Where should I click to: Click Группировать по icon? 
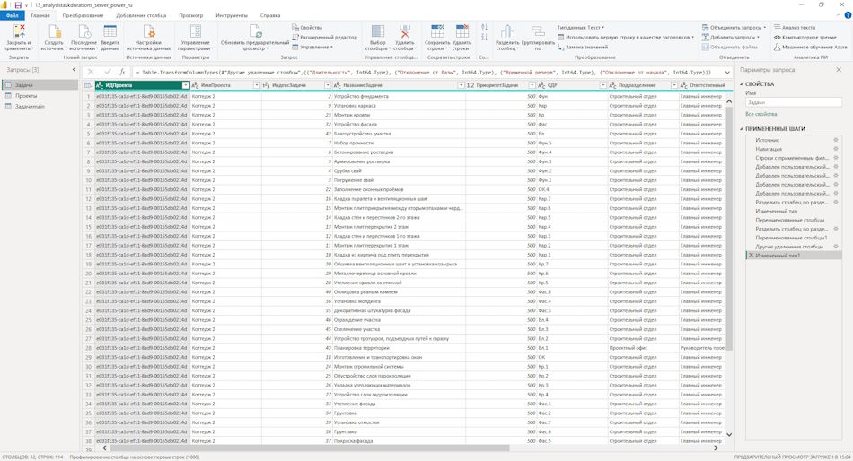click(538, 31)
